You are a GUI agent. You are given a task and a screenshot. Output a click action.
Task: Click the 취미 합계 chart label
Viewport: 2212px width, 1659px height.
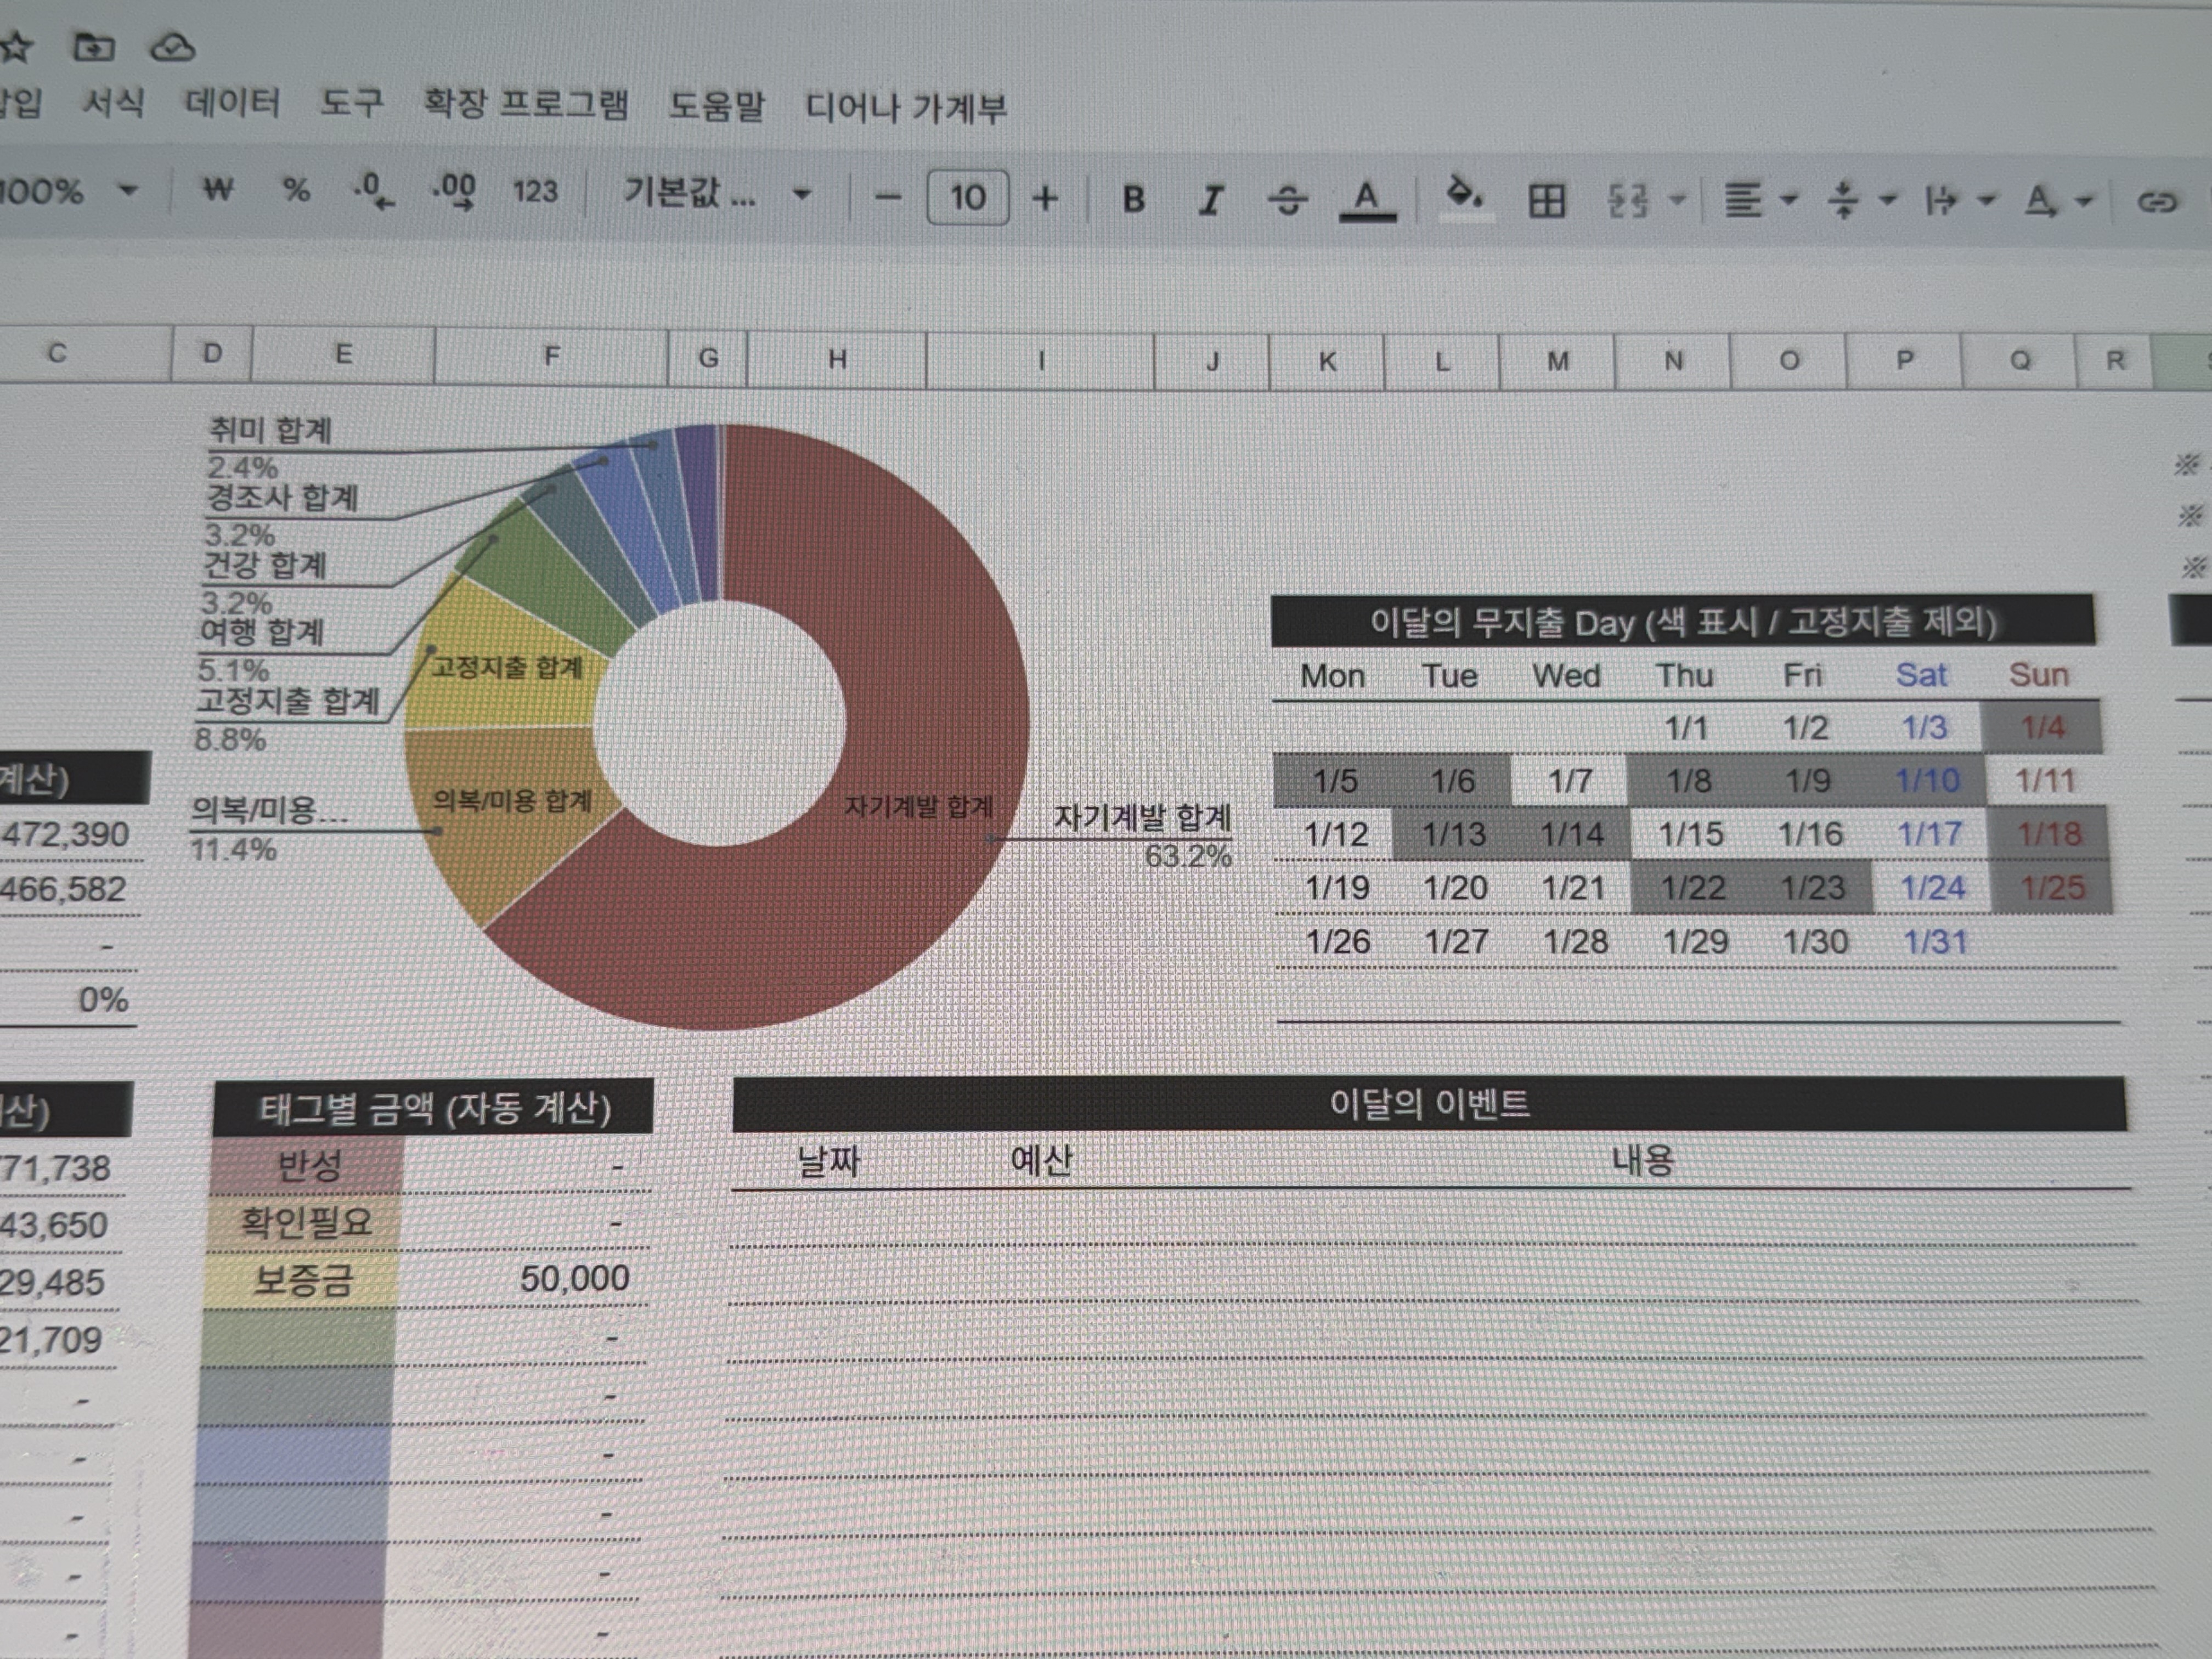[270, 430]
